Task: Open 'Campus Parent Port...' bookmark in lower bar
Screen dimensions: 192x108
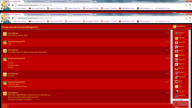Action: click(73, 21)
